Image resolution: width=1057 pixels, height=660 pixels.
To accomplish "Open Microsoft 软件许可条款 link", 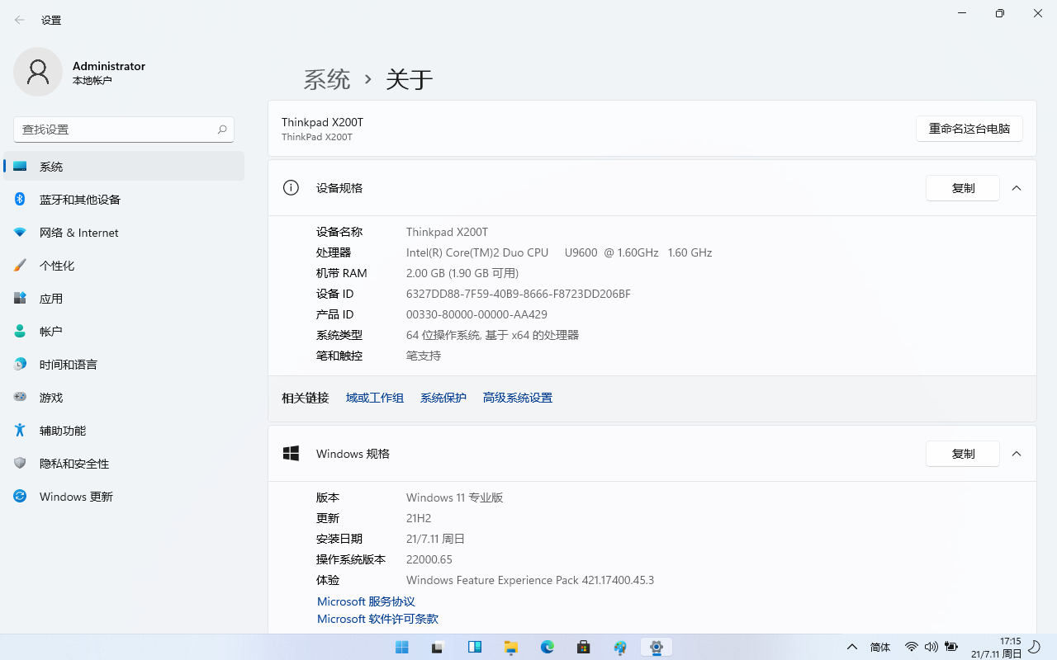I will click(x=377, y=619).
